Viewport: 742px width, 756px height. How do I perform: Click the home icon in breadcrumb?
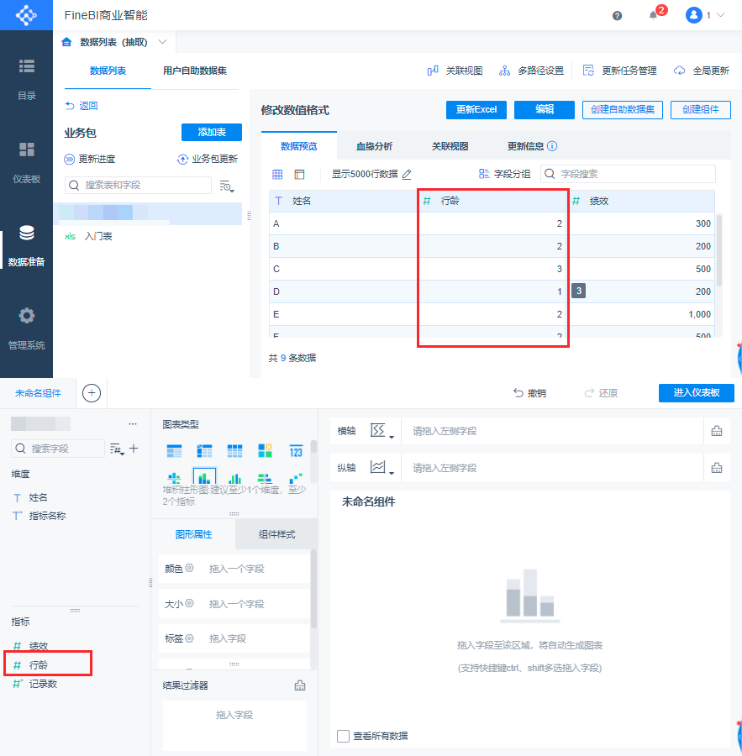coord(66,42)
